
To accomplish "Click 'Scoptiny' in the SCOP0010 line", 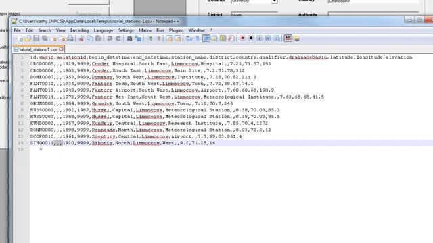I will point(104,136).
